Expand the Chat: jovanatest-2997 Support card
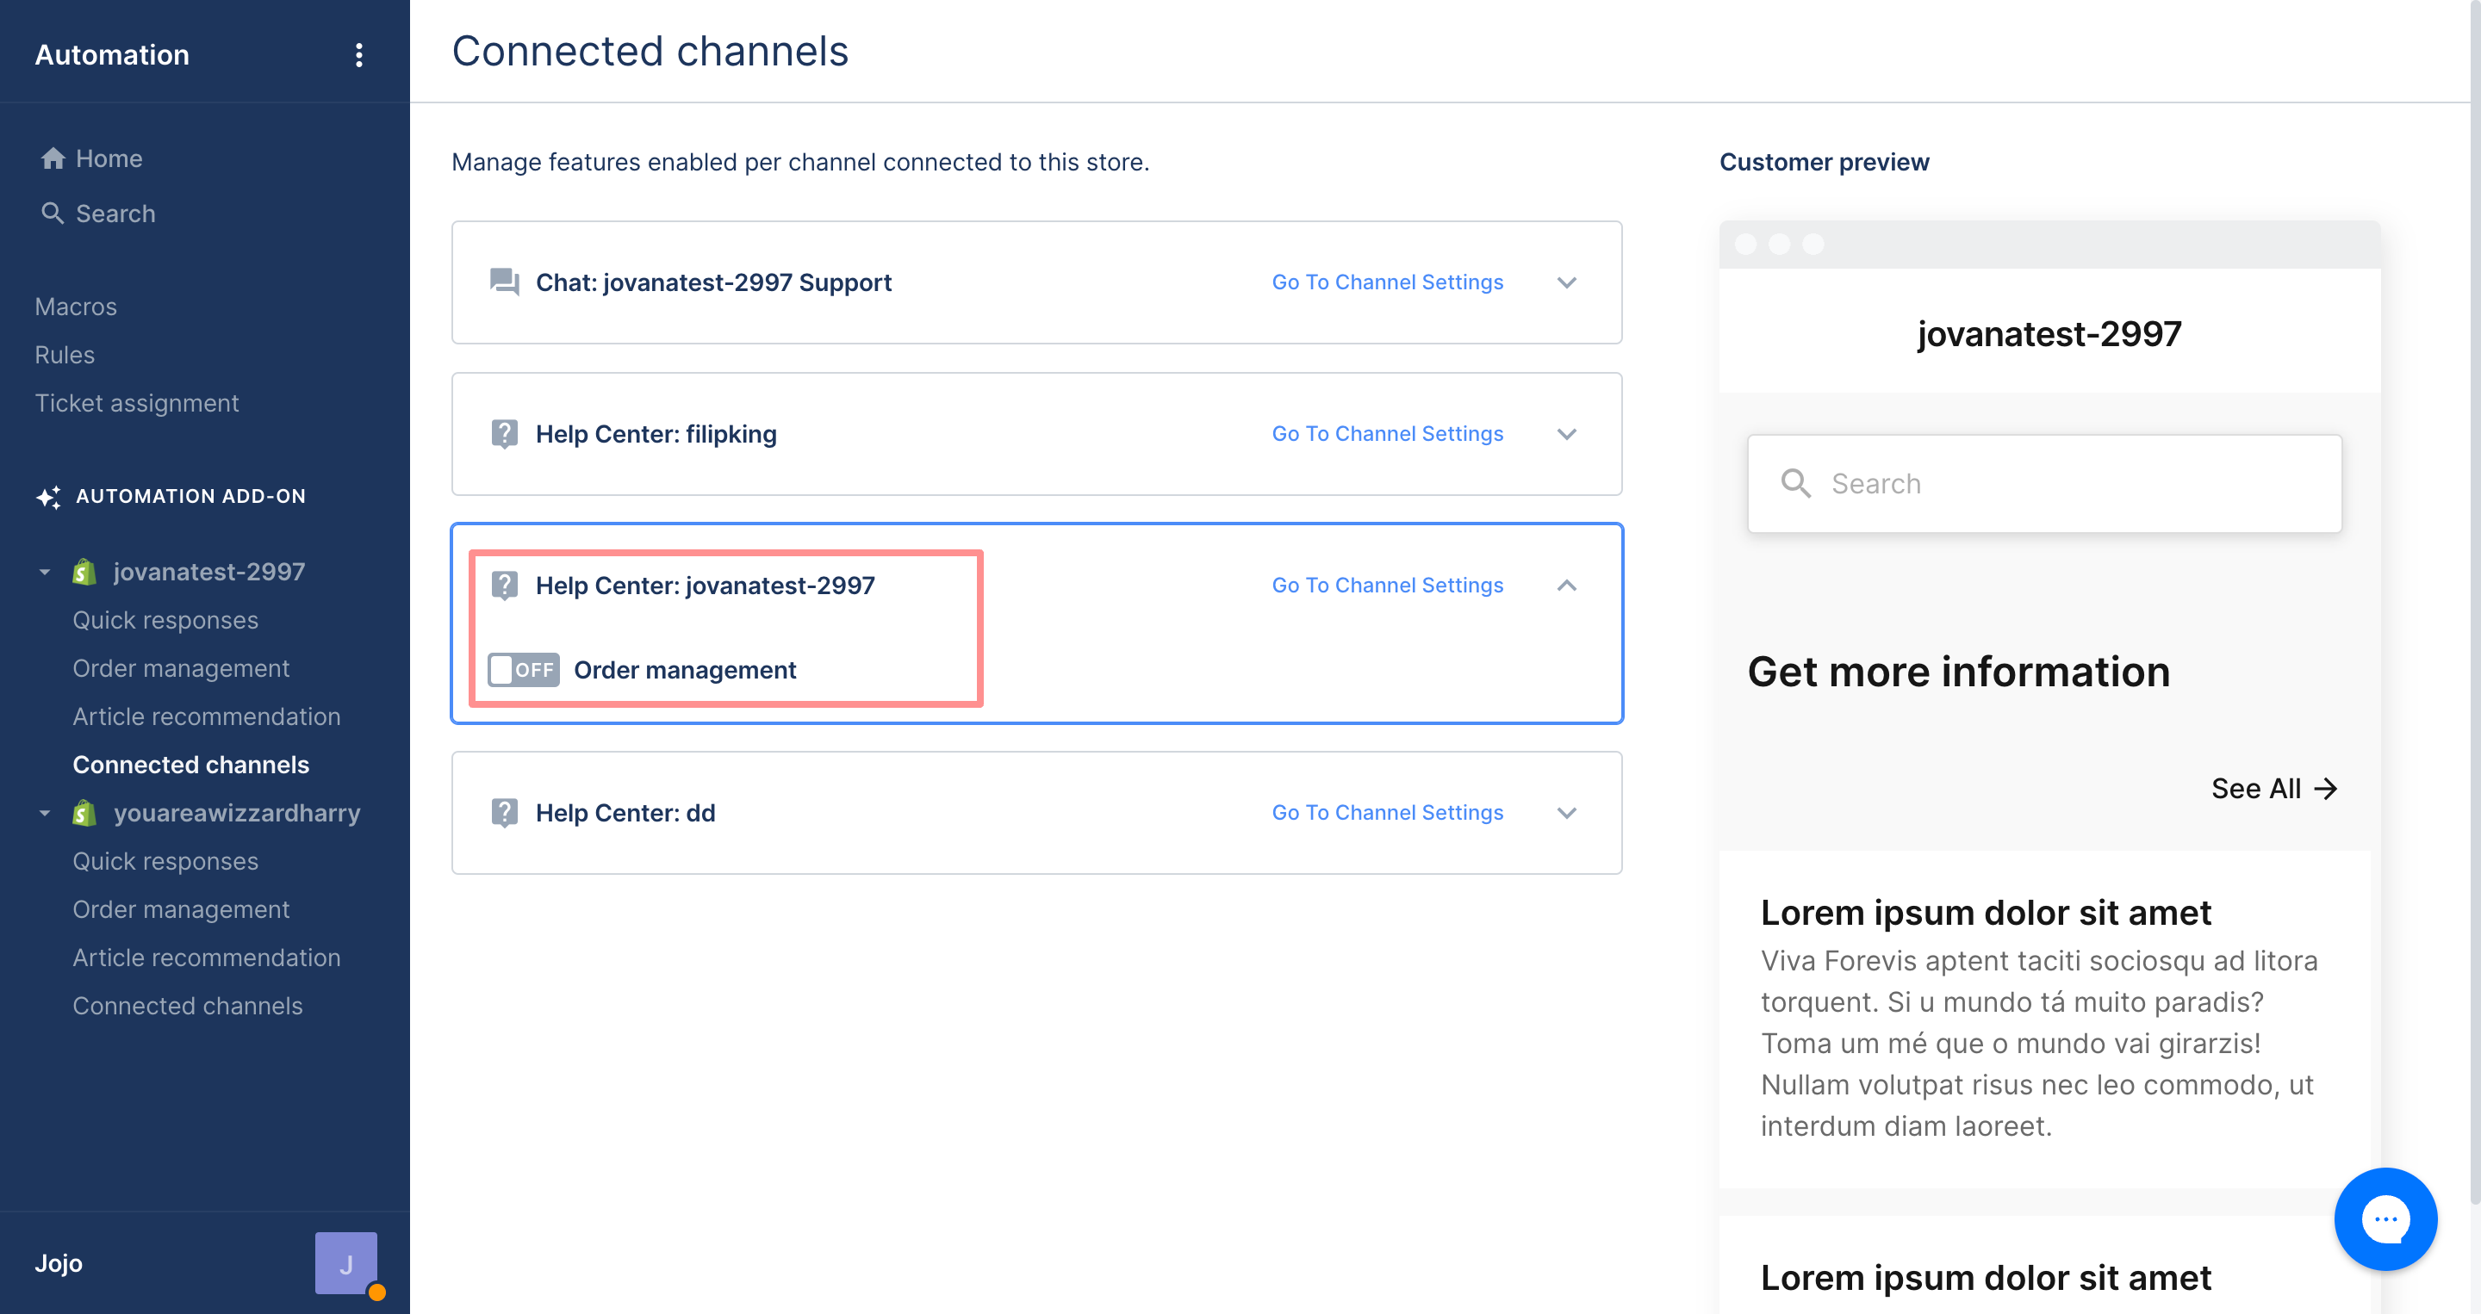Screen dimensions: 2481x1314 [x=1567, y=282]
